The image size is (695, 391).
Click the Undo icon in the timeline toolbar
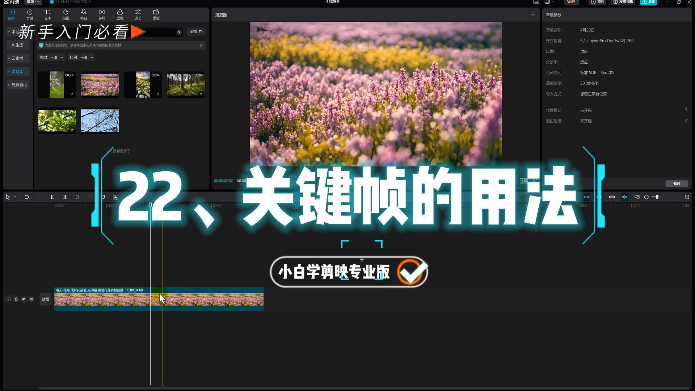[x=27, y=197]
